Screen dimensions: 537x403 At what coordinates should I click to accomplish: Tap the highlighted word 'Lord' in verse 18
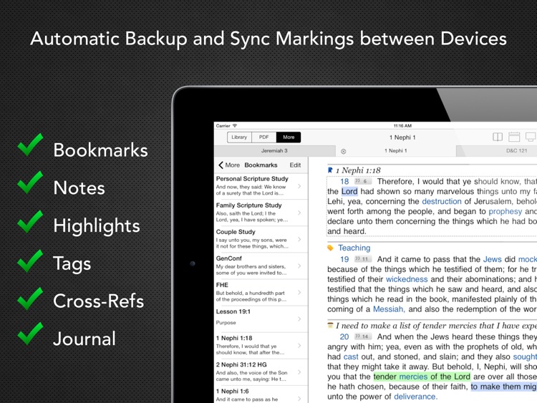[349, 191]
